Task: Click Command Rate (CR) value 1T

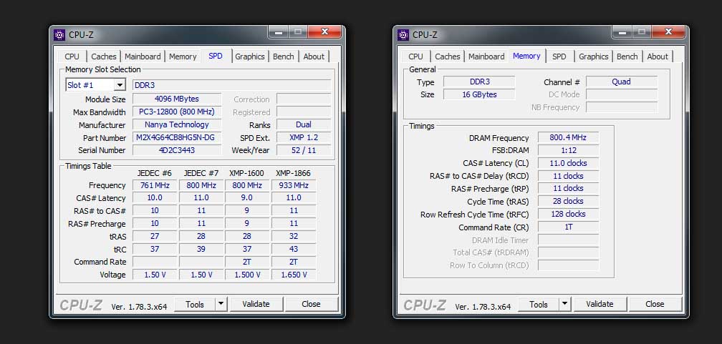Action: 568,227
